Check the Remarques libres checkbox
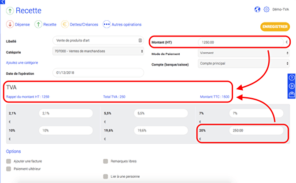The width and height of the screenshot is (296, 183). coord(106,161)
